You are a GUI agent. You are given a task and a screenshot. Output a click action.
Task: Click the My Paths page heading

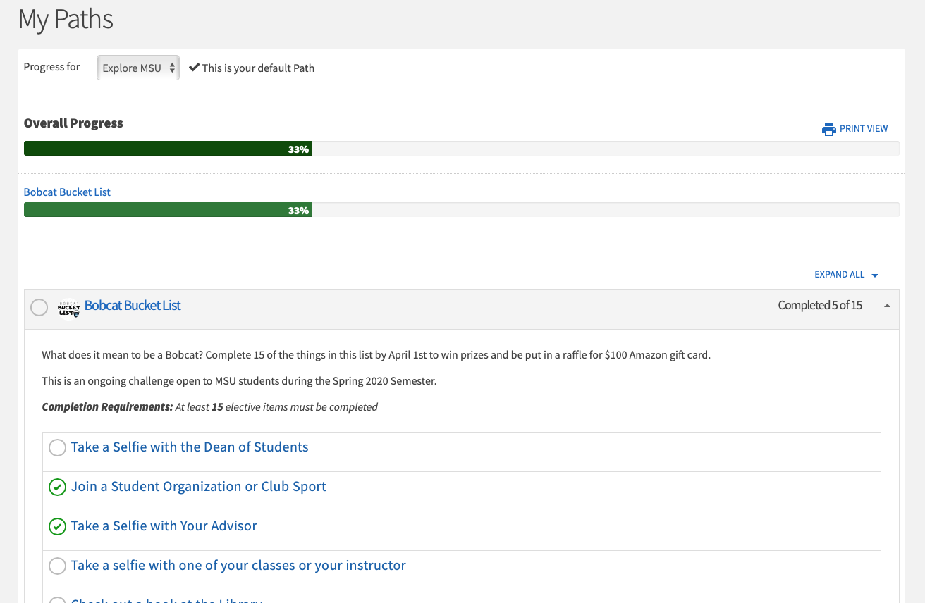coord(66,19)
